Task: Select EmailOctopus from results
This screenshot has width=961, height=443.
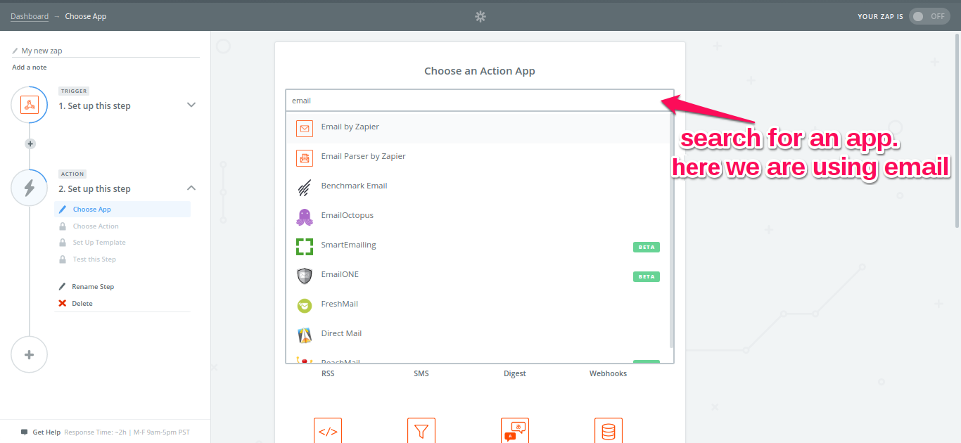Action: click(478, 216)
